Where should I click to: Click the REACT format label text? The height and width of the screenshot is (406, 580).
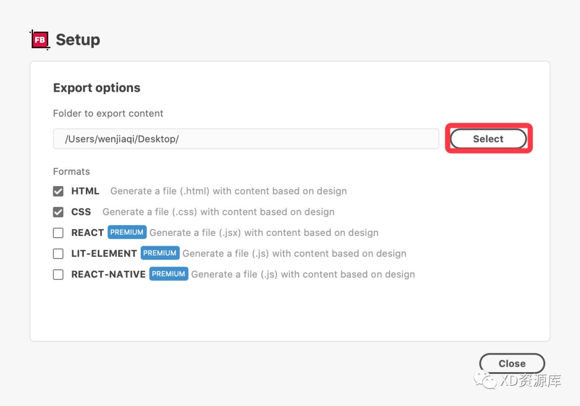click(x=88, y=233)
